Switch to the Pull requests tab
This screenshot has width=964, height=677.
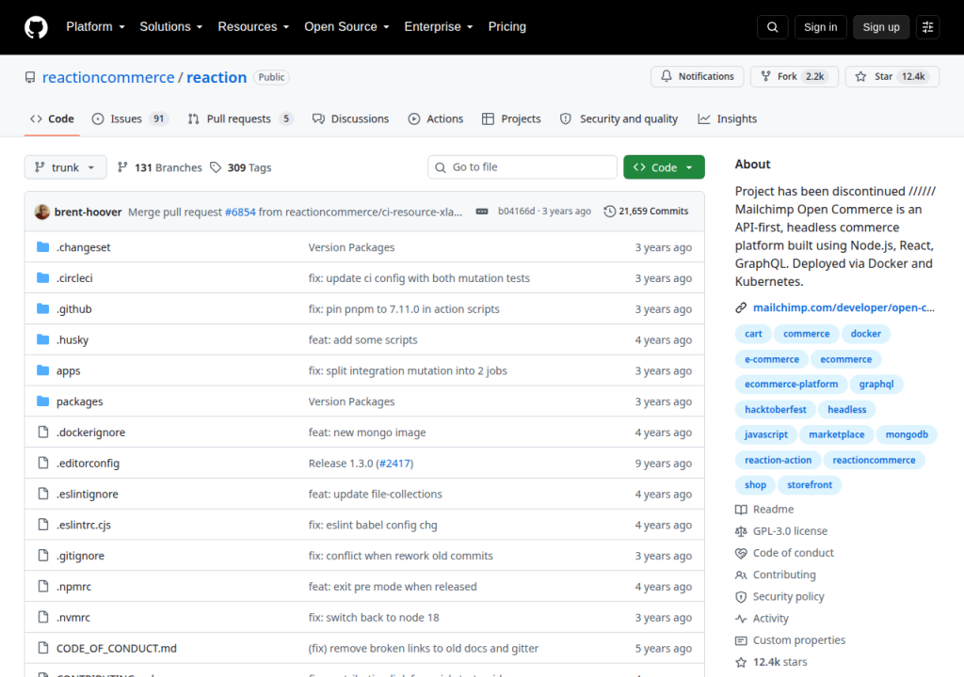[240, 119]
